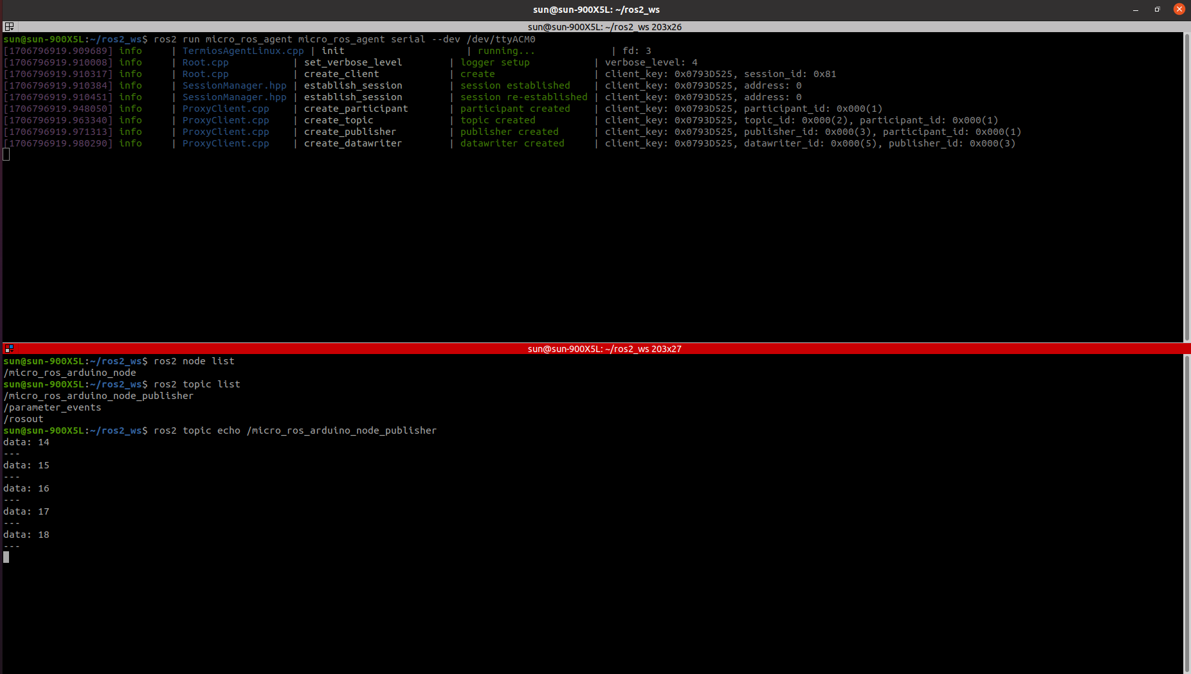Click 'session_id: 0x81' text
1191x674 pixels.
[x=790, y=74]
